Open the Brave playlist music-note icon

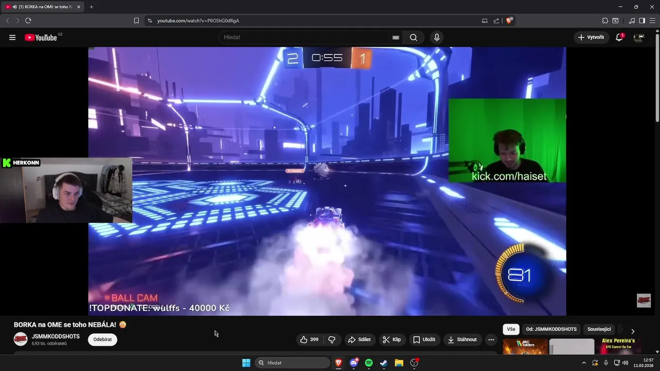632,21
